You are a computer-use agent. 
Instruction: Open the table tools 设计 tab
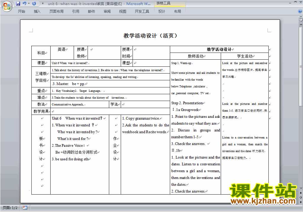click(x=162, y=12)
